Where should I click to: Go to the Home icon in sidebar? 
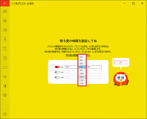coord(5,21)
